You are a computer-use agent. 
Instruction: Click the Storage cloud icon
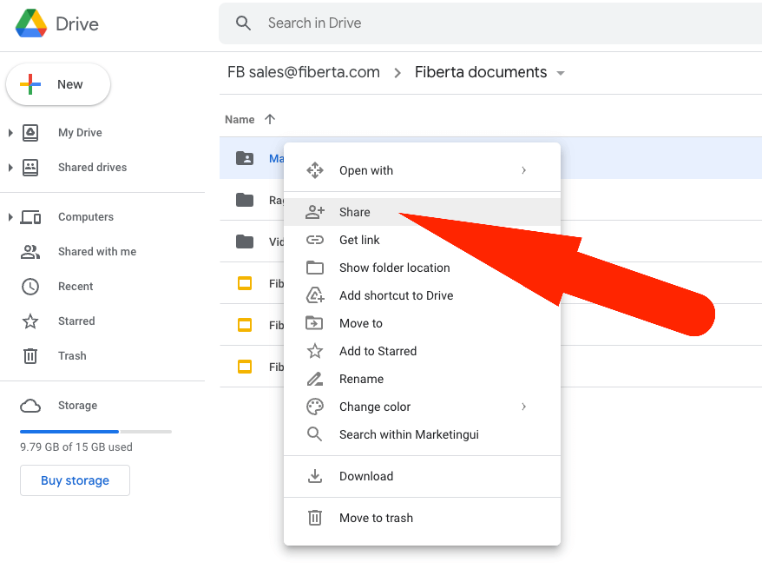pyautogui.click(x=30, y=406)
